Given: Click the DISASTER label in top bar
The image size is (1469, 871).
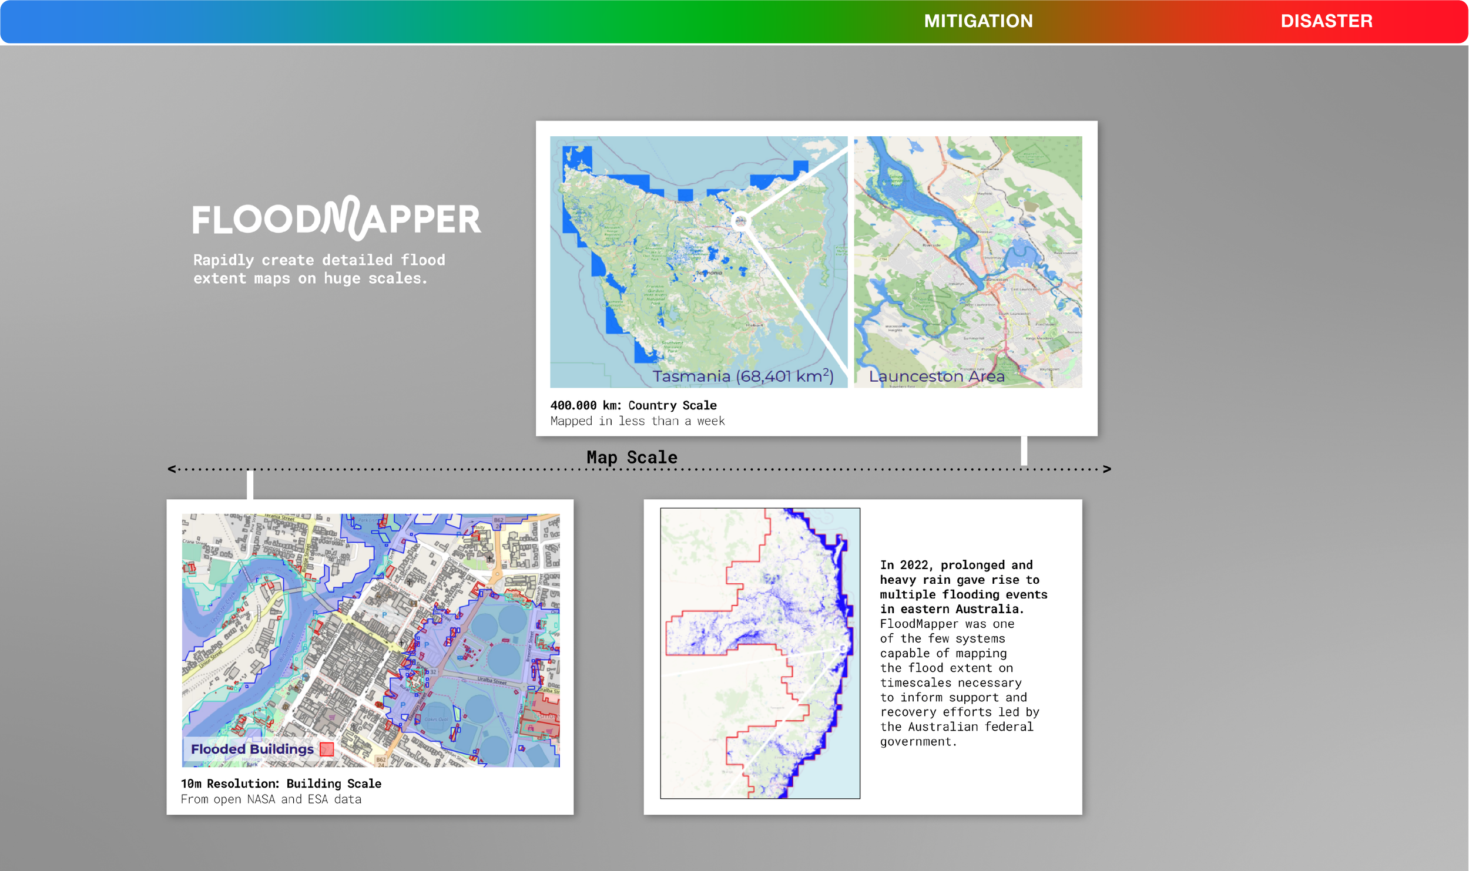Looking at the screenshot, I should [x=1326, y=21].
